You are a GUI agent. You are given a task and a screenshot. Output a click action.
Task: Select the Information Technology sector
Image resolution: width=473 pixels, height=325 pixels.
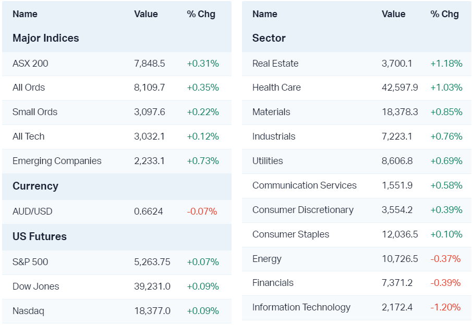[301, 307]
